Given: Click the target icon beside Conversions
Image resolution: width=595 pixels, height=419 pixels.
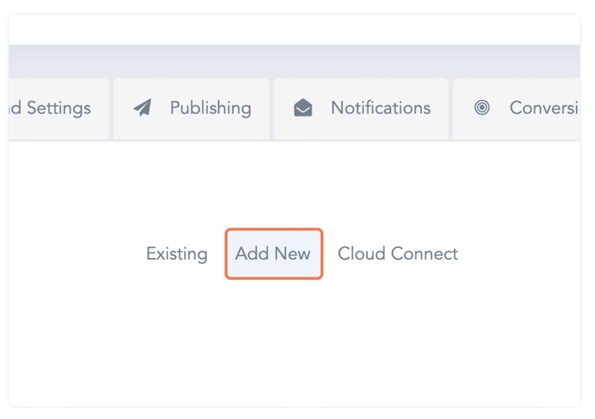Looking at the screenshot, I should [x=482, y=108].
